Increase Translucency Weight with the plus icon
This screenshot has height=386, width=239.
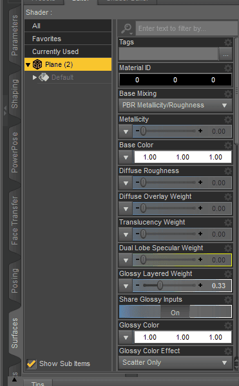[200, 234]
